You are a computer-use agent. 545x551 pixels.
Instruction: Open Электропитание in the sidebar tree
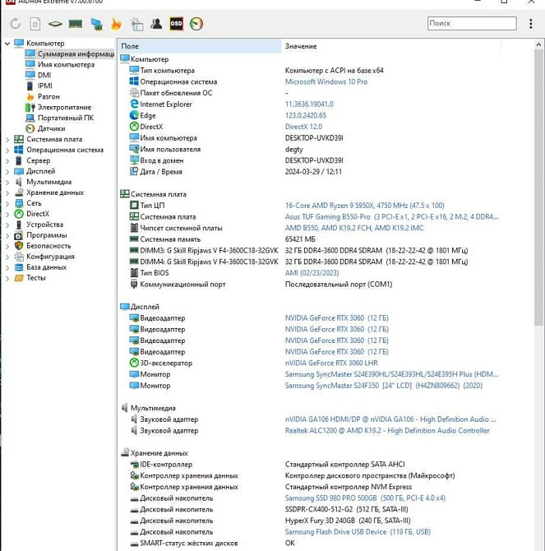64,108
